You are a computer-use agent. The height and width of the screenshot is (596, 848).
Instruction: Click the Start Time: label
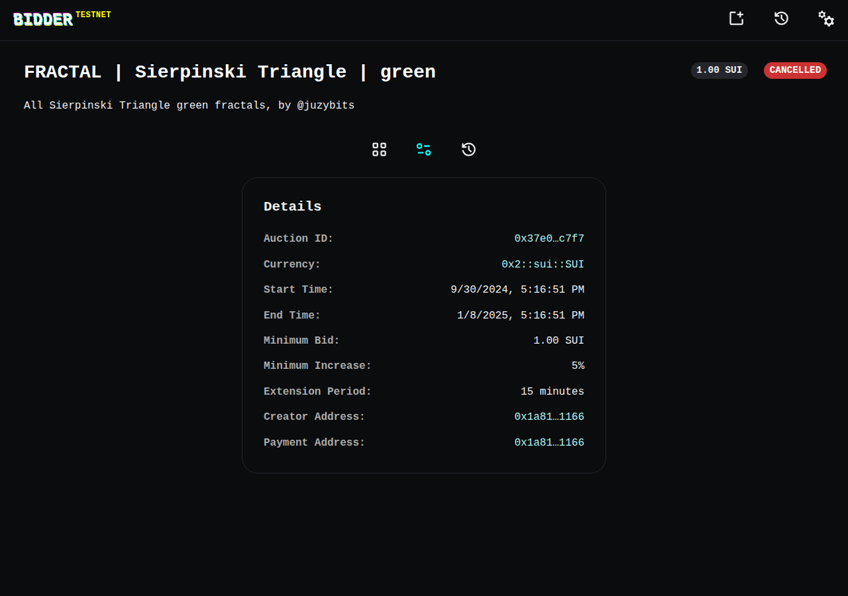click(x=299, y=289)
